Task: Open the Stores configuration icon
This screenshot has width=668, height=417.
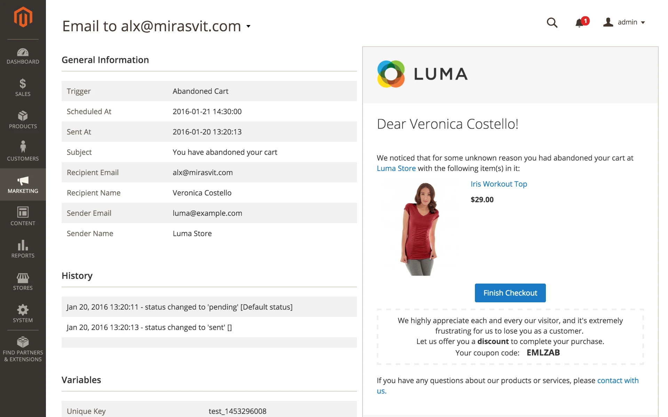Action: coord(23,278)
